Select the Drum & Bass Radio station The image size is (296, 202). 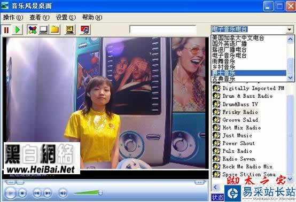(x=247, y=96)
